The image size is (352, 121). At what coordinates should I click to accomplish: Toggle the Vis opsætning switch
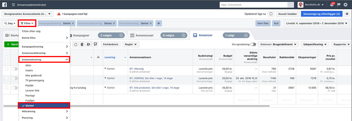[253, 44]
